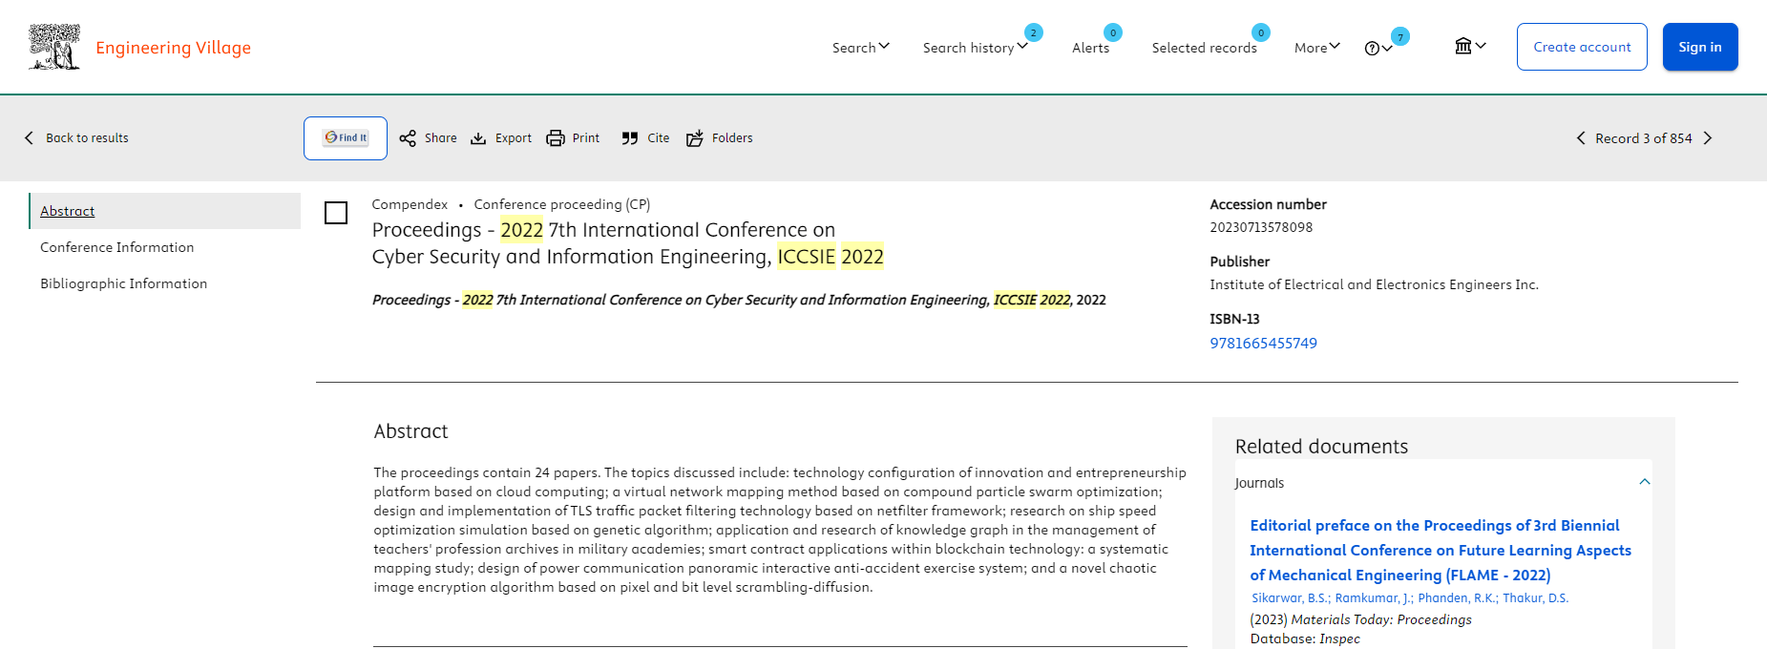This screenshot has height=649, width=1767.
Task: Click the Sign in button
Action: (x=1700, y=47)
